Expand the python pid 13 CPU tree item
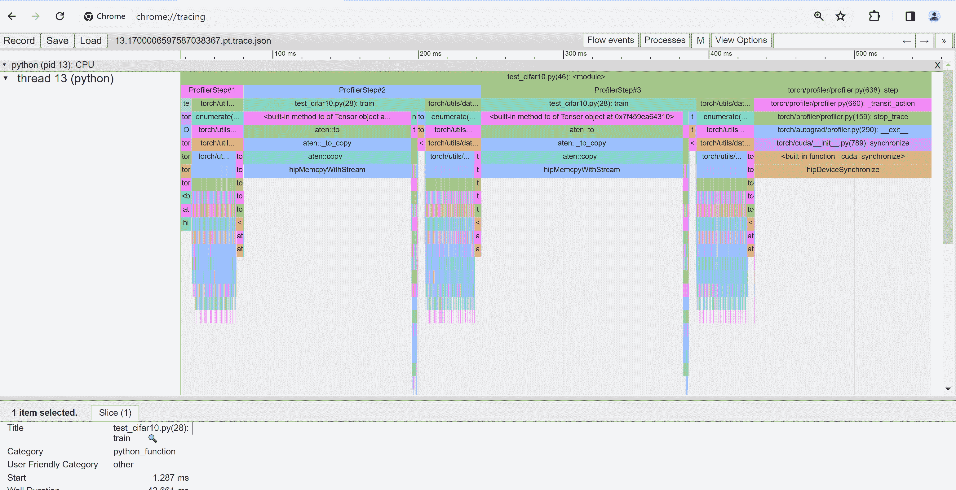 point(5,64)
